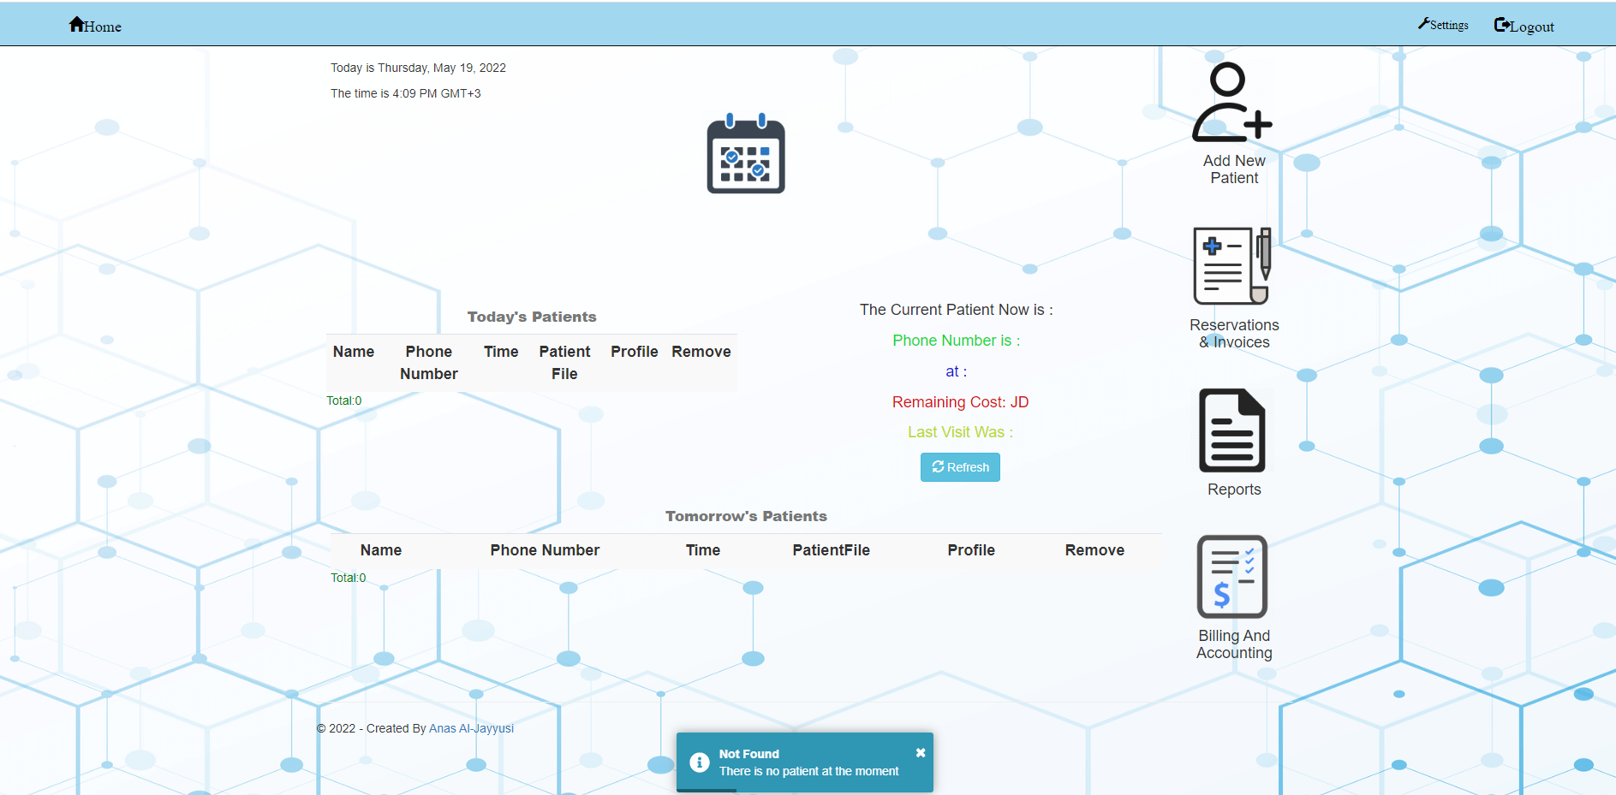1616x795 pixels.
Task: Open the Settings menu
Action: coord(1443,25)
